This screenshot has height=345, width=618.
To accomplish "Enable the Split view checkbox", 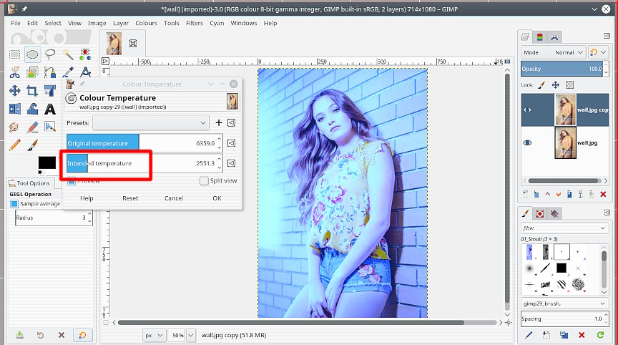I will tap(205, 181).
